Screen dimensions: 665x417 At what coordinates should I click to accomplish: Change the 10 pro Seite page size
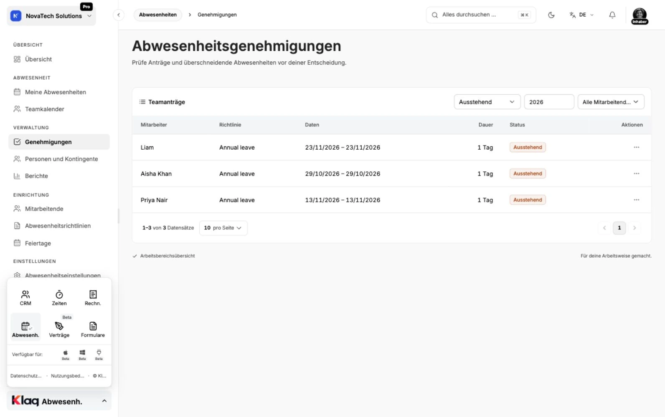point(223,228)
